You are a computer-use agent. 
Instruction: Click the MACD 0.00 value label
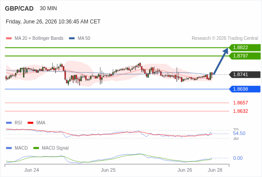(x=238, y=158)
